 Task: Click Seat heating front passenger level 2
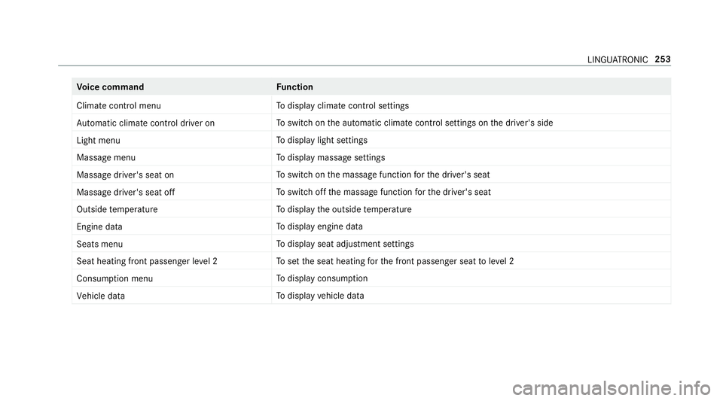point(147,261)
